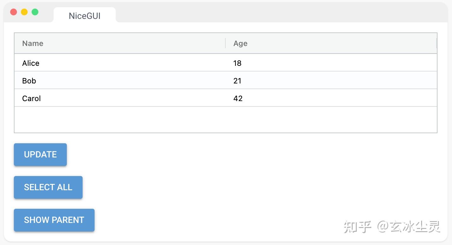Click Alice's age value 18

(237, 63)
